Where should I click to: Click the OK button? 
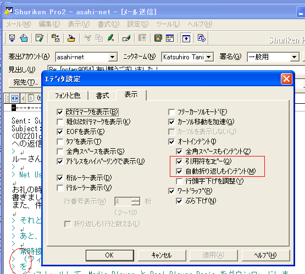(x=110, y=255)
